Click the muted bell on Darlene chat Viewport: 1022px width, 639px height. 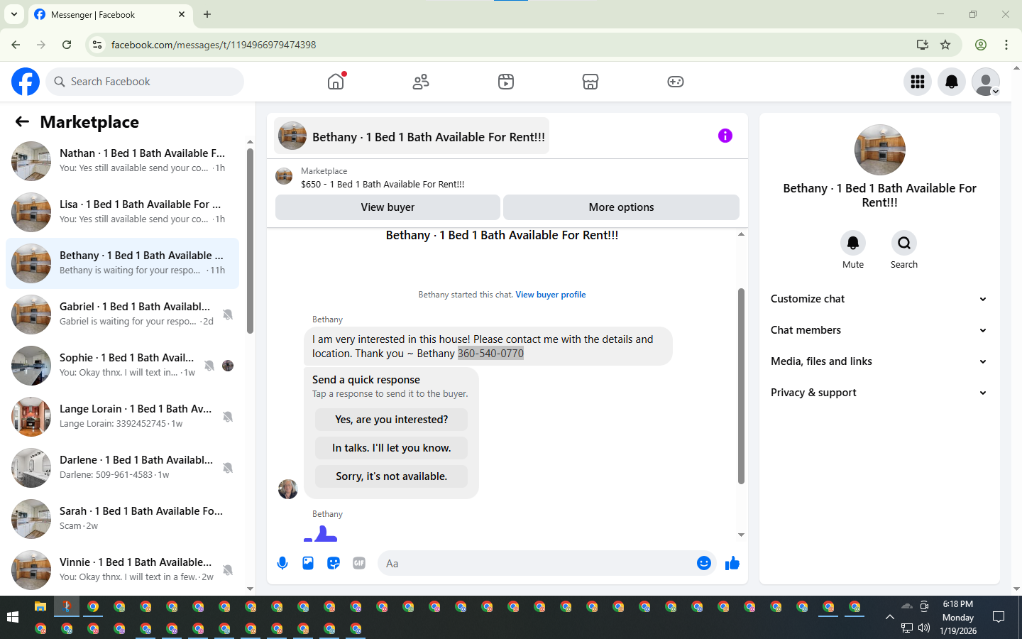coord(228,468)
